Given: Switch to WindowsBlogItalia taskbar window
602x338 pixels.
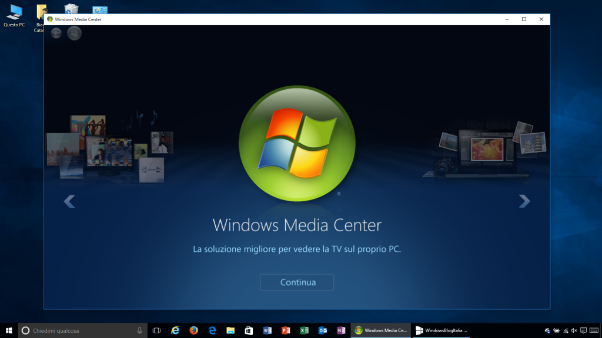Looking at the screenshot, I should click(441, 330).
